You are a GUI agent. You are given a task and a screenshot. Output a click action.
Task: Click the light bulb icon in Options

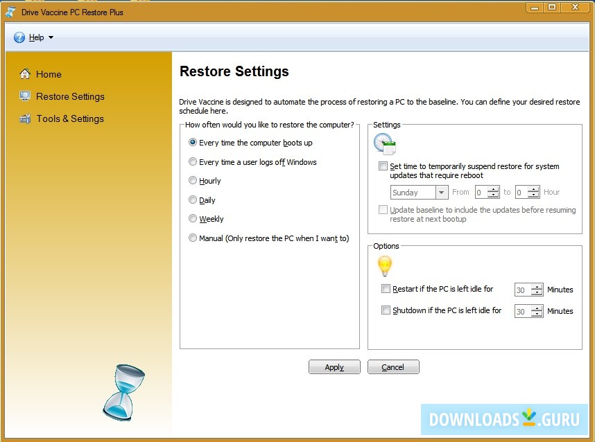[385, 265]
